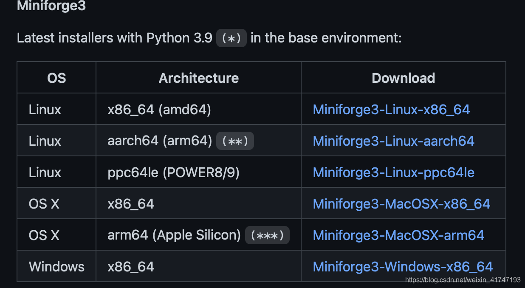
Task: Select the aarch64 (arm64) architecture text
Action: pyautogui.click(x=160, y=141)
